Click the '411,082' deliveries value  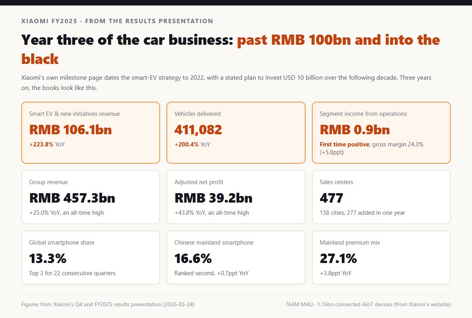[198, 130]
